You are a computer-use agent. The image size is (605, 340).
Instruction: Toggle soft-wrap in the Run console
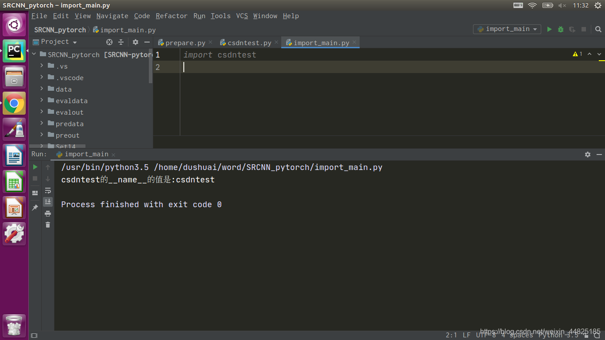click(48, 190)
